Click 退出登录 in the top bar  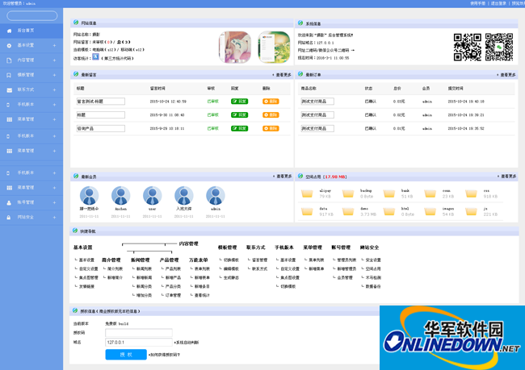pos(498,3)
